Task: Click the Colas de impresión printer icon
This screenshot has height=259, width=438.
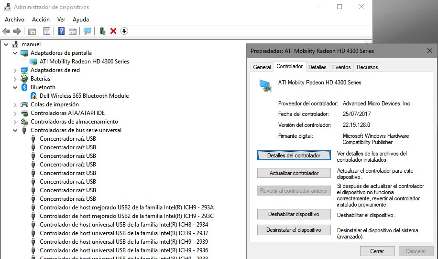Action: pos(24,105)
